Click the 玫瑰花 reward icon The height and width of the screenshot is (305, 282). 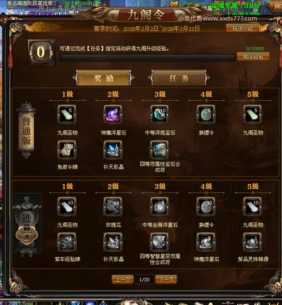tap(113, 206)
